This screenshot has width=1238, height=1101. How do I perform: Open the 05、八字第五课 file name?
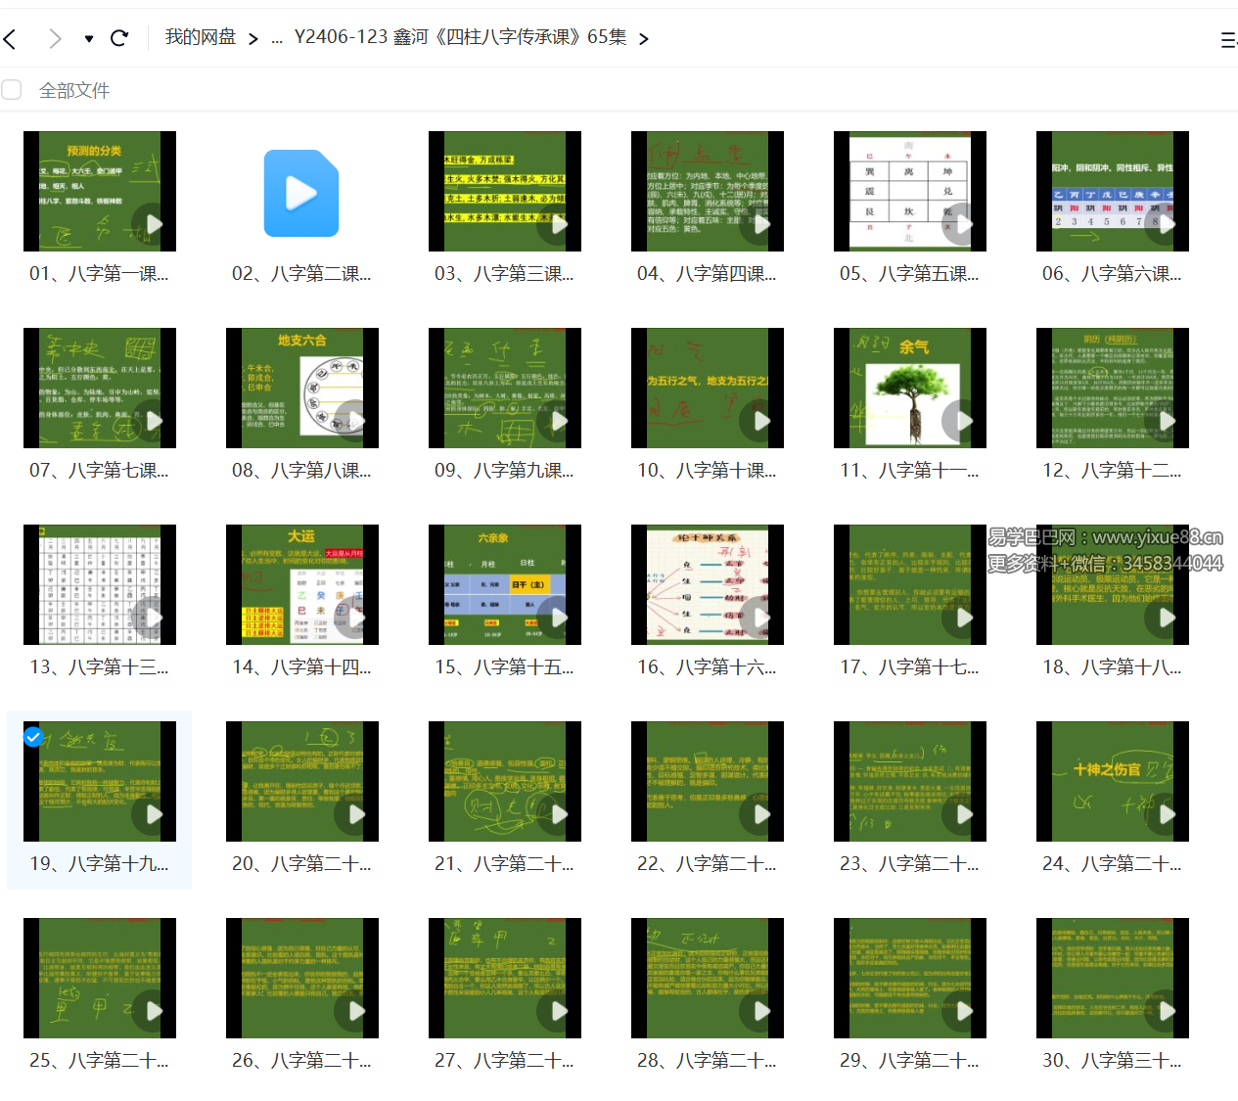908,274
